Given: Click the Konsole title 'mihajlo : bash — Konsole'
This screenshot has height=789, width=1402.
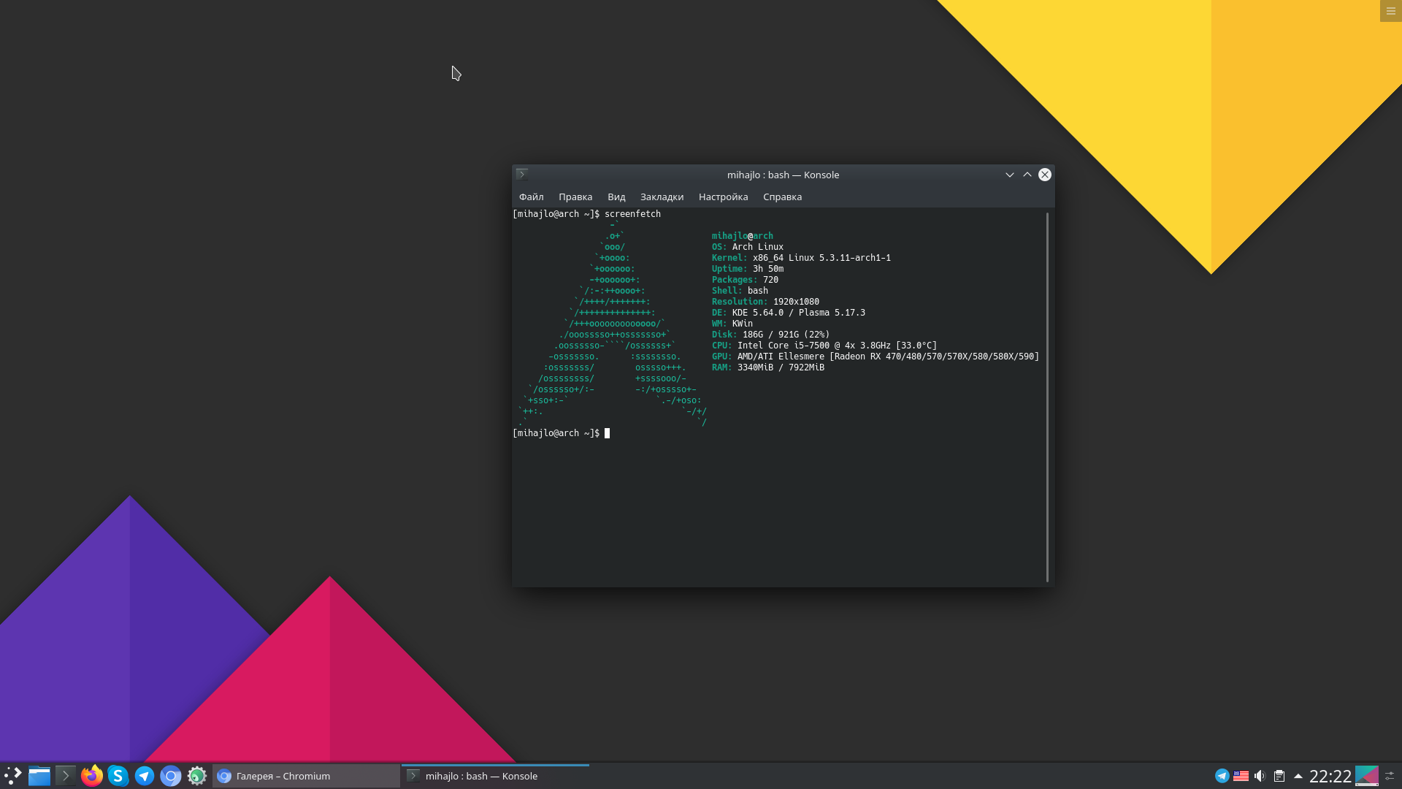Looking at the screenshot, I should (783, 175).
